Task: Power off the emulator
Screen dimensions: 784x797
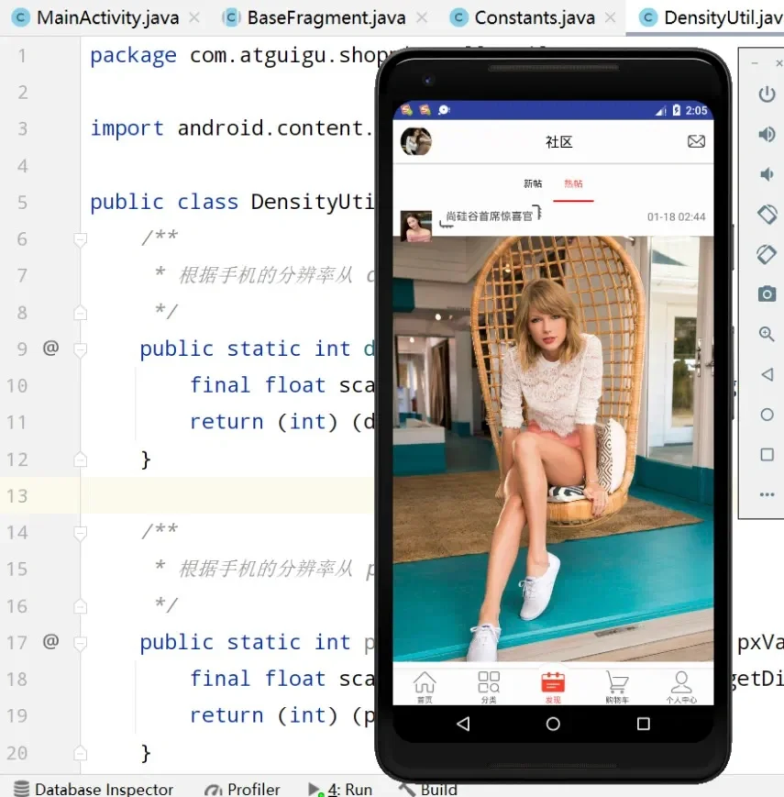Action: click(x=767, y=94)
